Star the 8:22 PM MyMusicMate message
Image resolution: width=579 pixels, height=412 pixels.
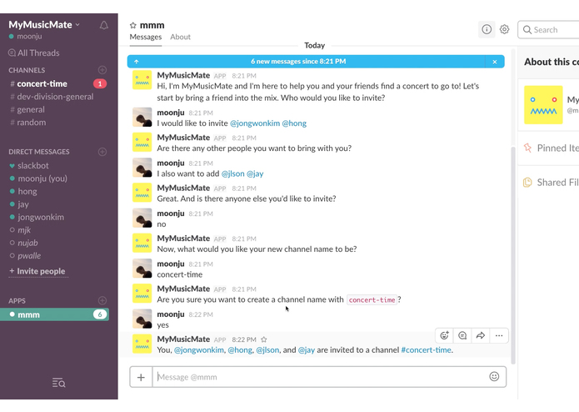pyautogui.click(x=263, y=339)
